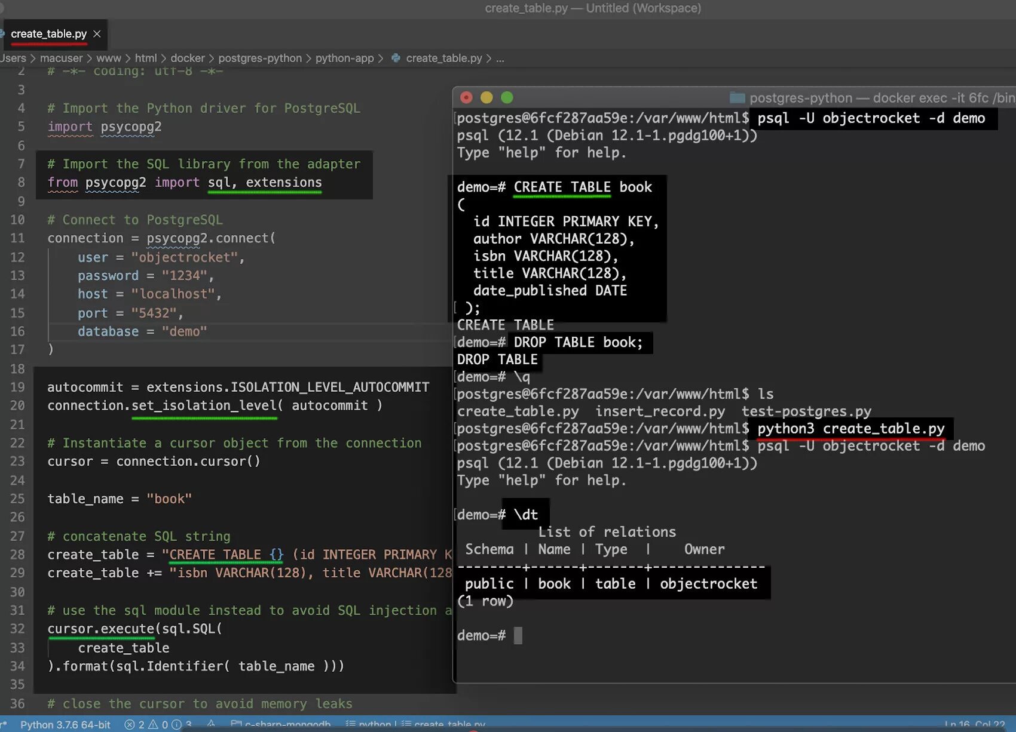Open the html breadcrumb segment
This screenshot has height=732, width=1016.
tap(146, 58)
